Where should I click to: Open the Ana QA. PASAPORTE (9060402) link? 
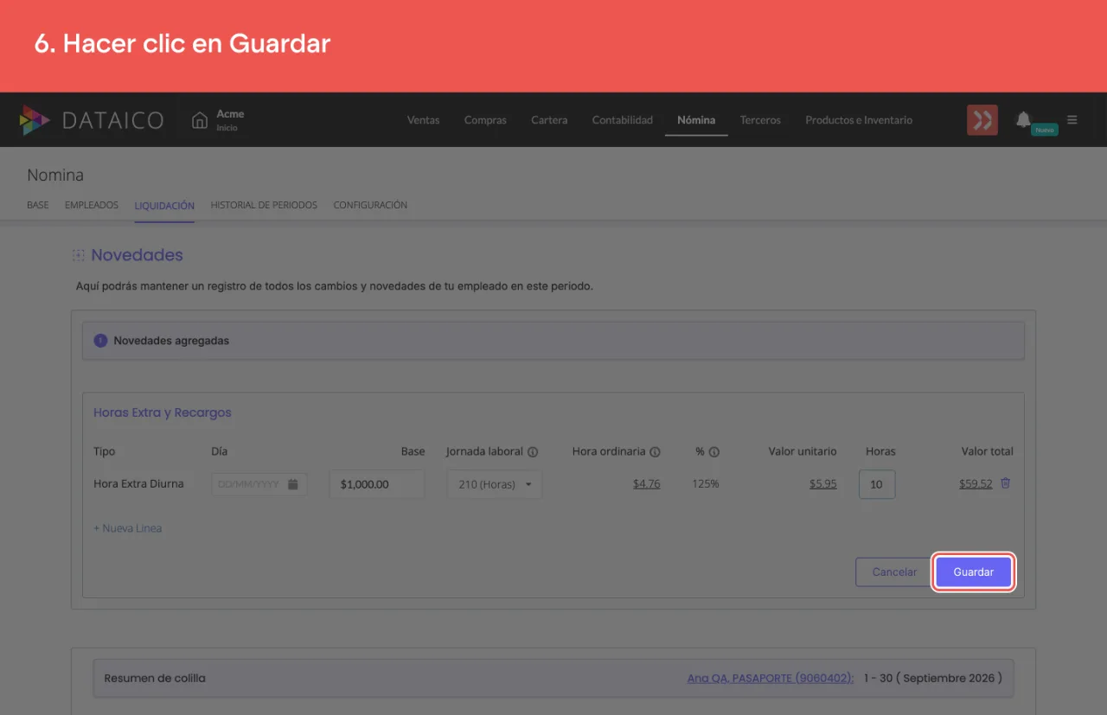coord(771,679)
